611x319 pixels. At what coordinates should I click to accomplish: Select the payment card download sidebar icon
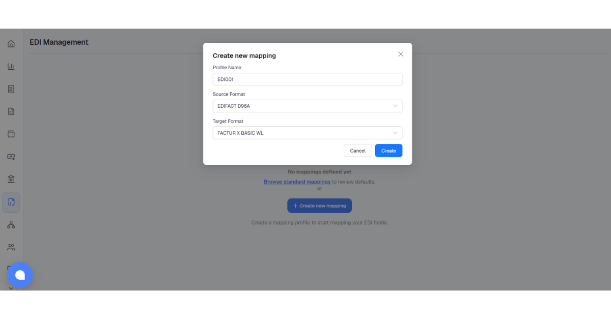(x=11, y=157)
